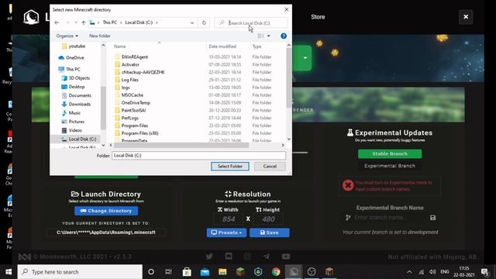This screenshot has height=279, width=496.
Task: Select the PaintToolSAI folder
Action: pyautogui.click(x=133, y=110)
